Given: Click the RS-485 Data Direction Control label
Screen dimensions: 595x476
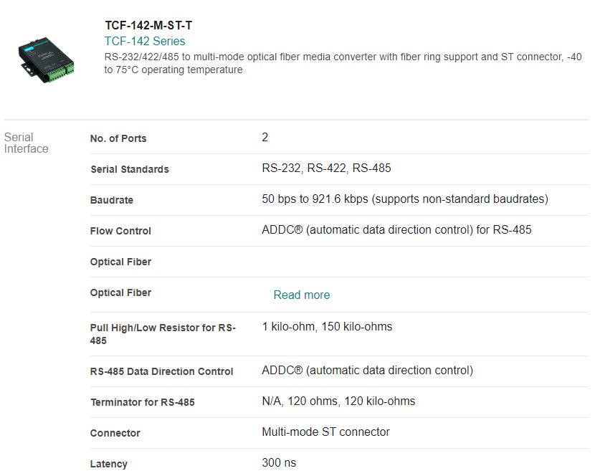Looking at the screenshot, I should pyautogui.click(x=161, y=371).
